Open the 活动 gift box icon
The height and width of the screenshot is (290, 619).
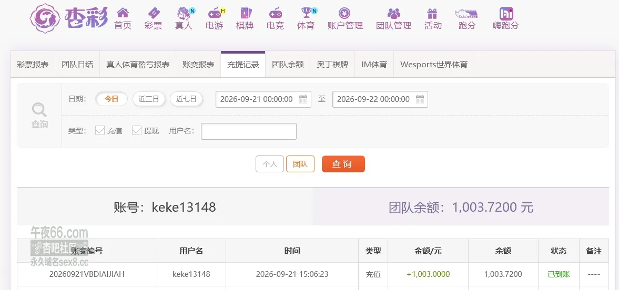pyautogui.click(x=432, y=13)
